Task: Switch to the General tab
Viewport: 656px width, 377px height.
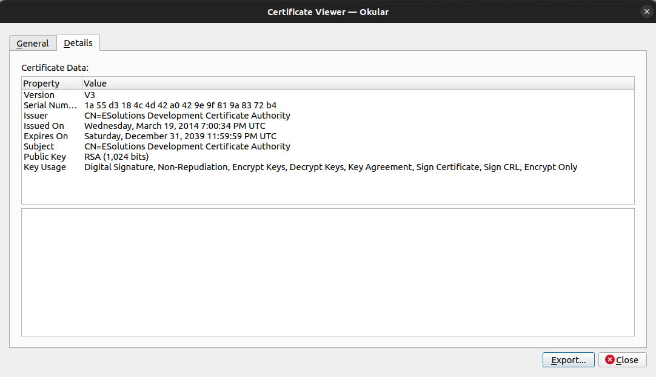Action: pos(33,44)
